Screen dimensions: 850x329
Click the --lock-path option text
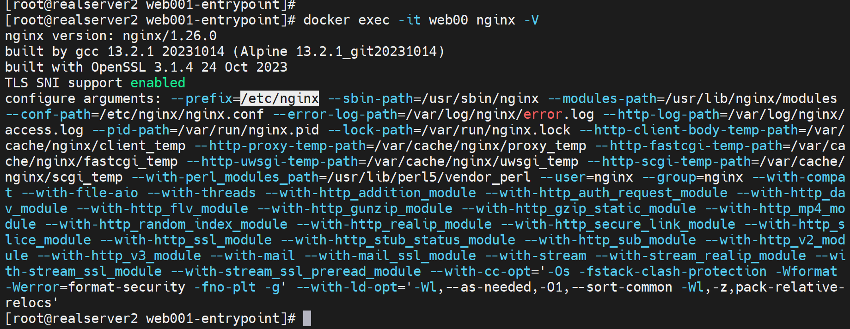(x=370, y=130)
